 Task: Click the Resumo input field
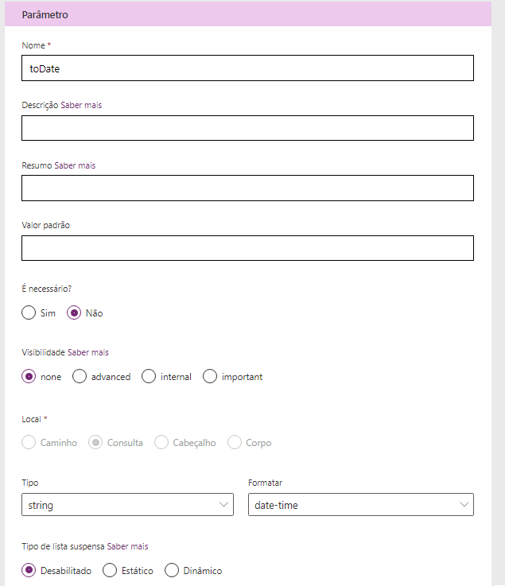pos(247,188)
